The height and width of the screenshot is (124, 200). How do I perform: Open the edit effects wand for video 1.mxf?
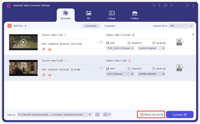(44, 49)
